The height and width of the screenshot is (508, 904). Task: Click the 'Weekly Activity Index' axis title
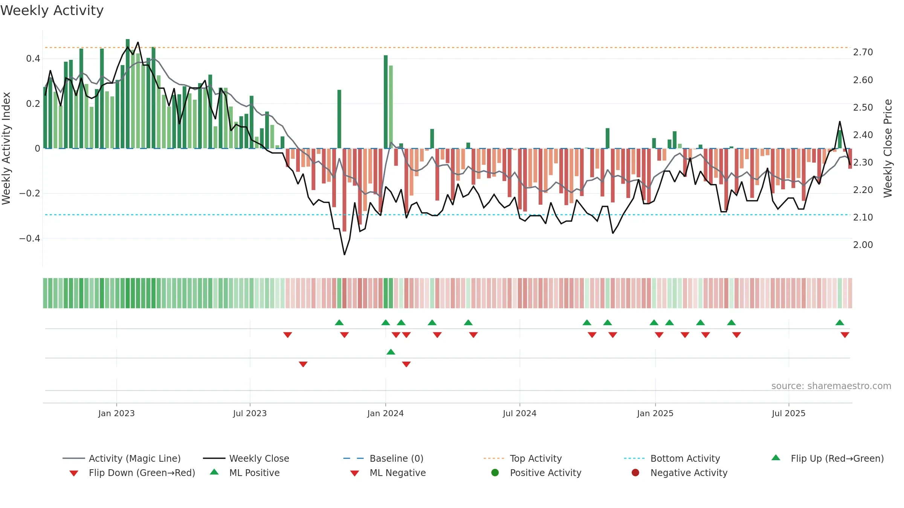pos(6,148)
